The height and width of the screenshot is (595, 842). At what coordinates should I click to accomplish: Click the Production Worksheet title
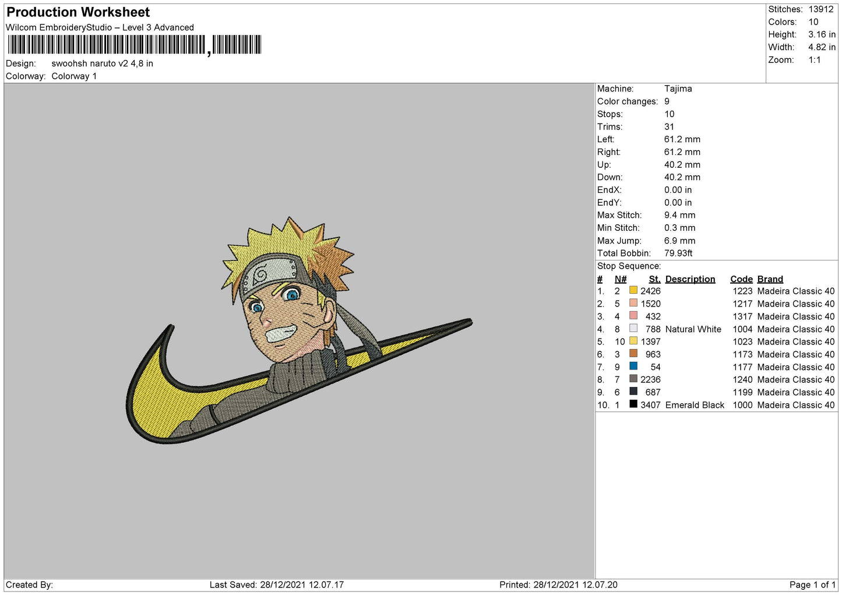(x=78, y=12)
